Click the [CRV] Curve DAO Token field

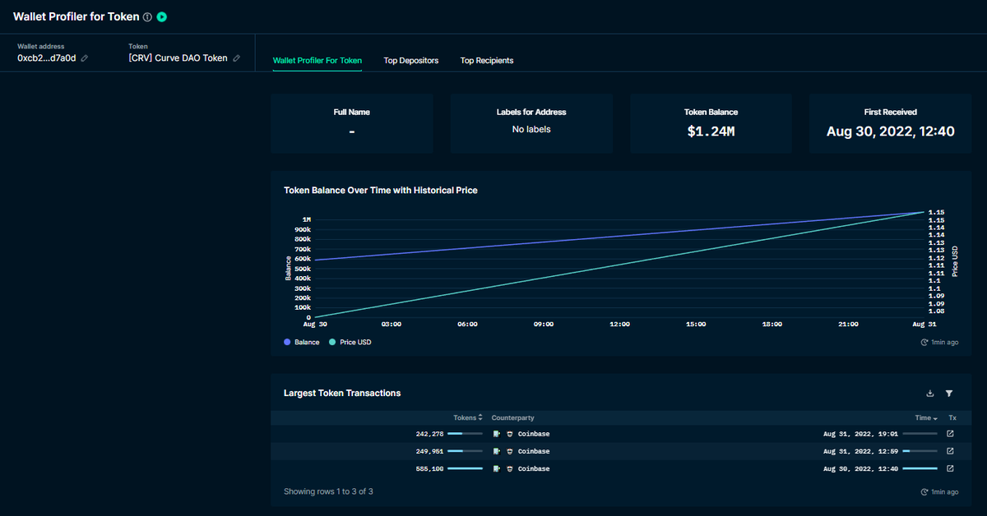pos(178,58)
